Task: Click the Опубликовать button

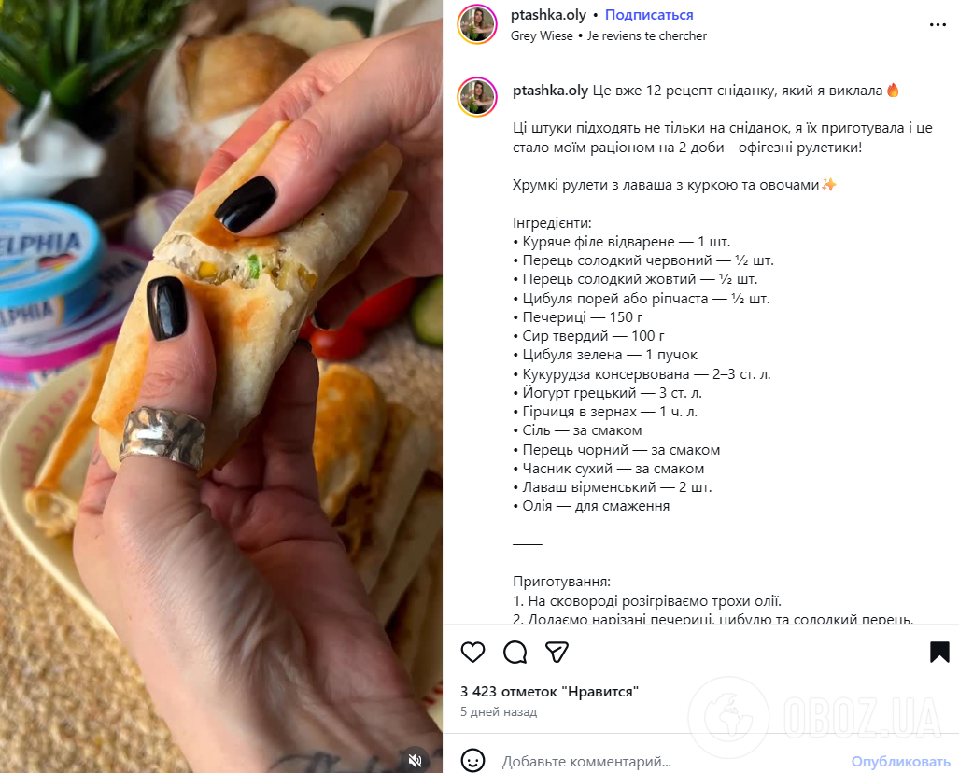Action: (900, 762)
